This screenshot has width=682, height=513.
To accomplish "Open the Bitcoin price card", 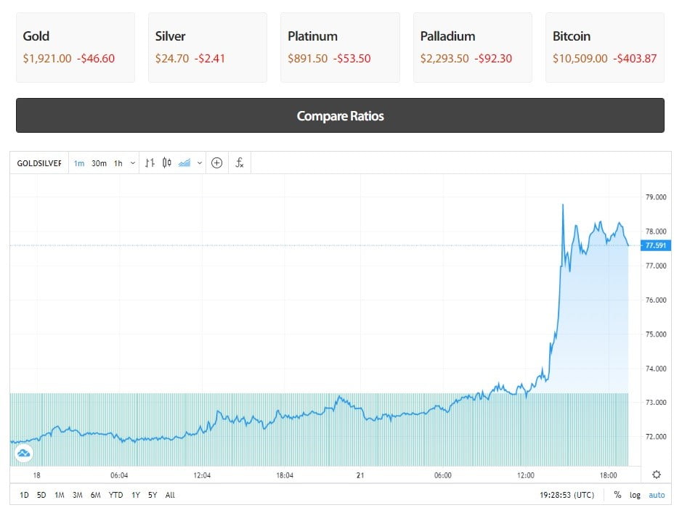I will coord(605,47).
